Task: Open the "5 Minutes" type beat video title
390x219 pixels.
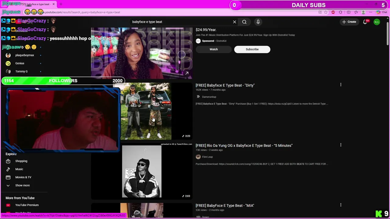Action: click(244, 146)
